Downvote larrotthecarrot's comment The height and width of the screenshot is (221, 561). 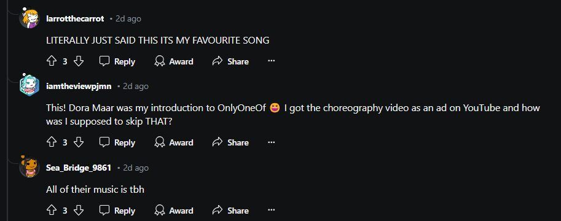click(79, 61)
